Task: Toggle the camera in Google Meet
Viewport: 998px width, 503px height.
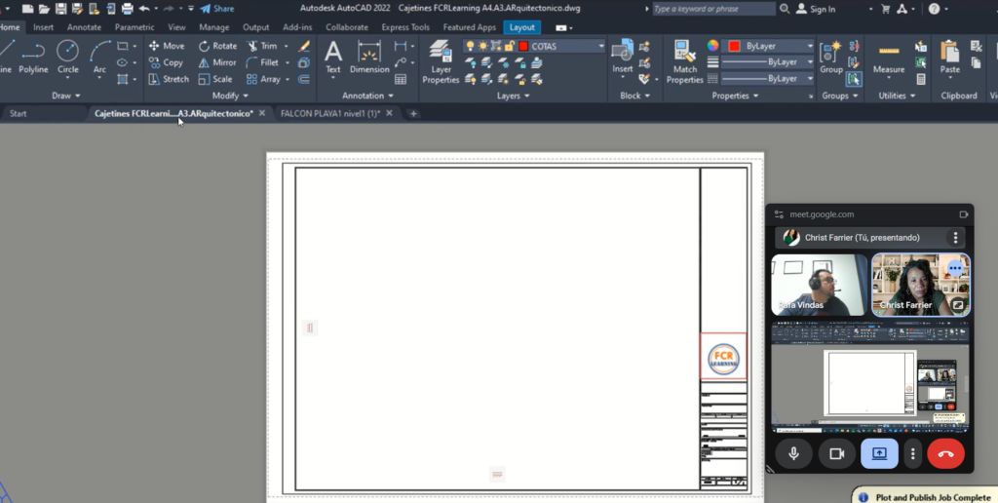Action: [835, 453]
